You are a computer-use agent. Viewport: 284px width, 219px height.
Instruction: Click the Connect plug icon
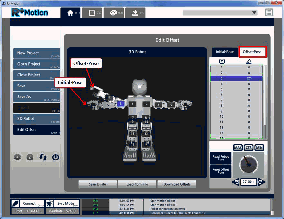coord(15,204)
